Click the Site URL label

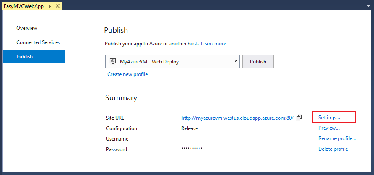115,118
